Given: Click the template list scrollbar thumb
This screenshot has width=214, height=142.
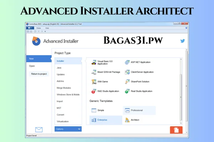Looking at the screenshot, I should [x=181, y=97].
